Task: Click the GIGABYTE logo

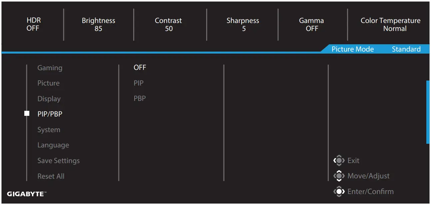Action: click(x=25, y=194)
